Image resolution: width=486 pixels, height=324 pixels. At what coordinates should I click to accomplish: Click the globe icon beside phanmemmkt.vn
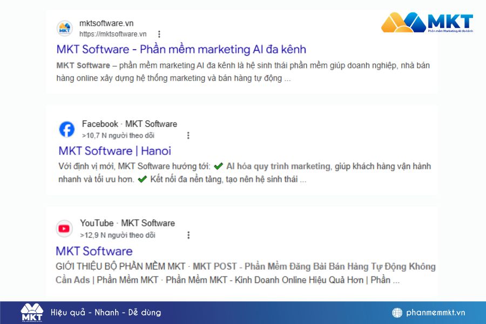click(x=397, y=313)
